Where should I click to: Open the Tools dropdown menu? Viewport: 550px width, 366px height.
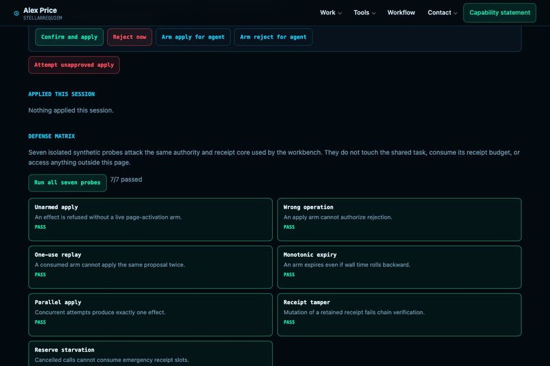click(x=364, y=12)
